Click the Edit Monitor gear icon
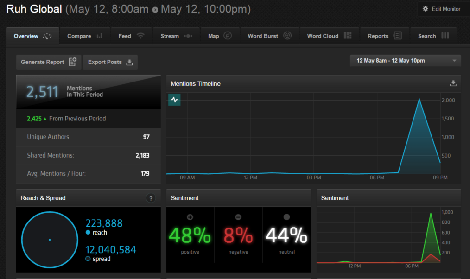This screenshot has width=470, height=279. click(x=426, y=9)
